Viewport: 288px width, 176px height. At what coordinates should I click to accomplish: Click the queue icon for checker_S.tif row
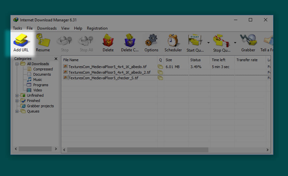coord(160,78)
